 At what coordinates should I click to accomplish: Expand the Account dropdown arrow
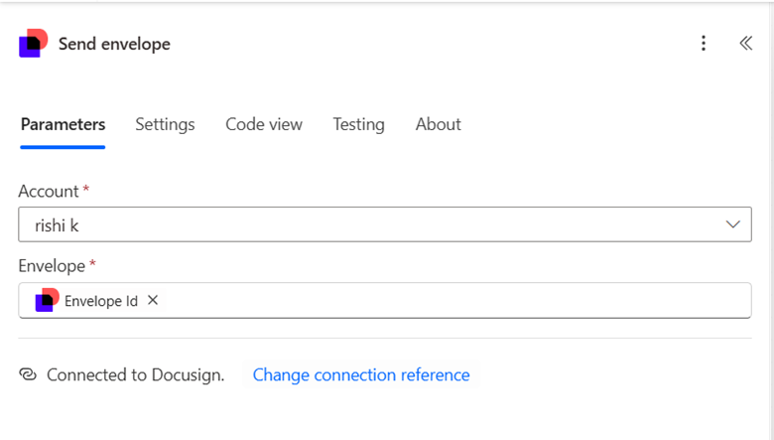(732, 224)
